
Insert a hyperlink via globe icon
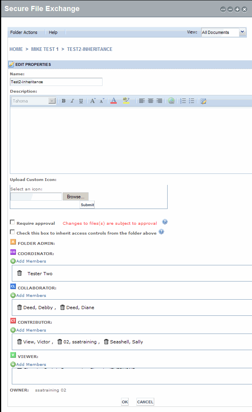click(x=171, y=101)
